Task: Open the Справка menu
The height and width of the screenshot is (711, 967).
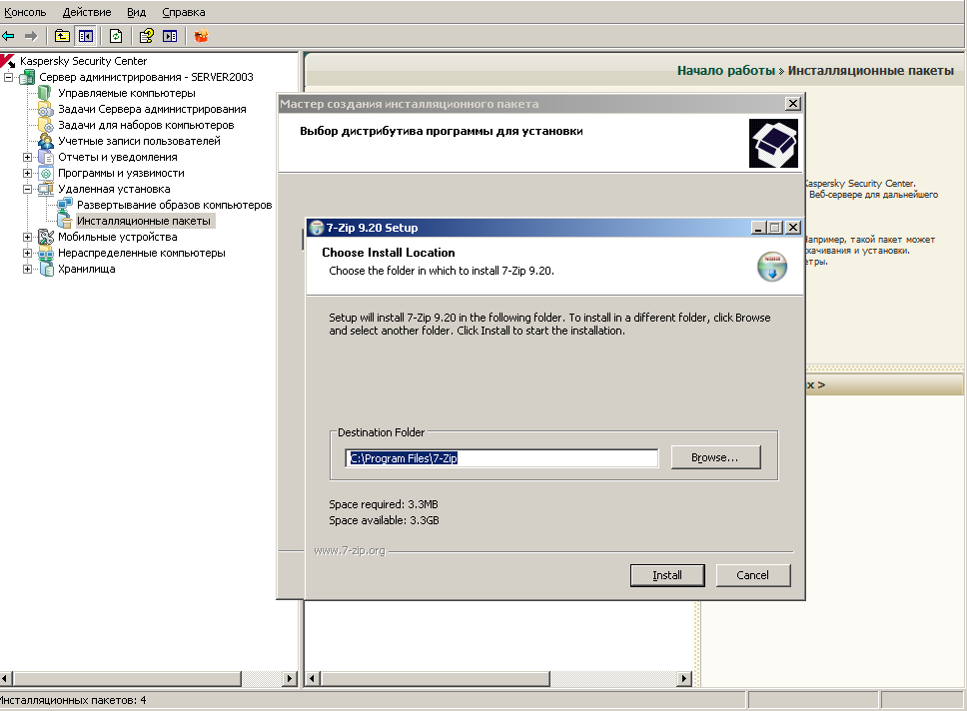Action: (x=184, y=12)
